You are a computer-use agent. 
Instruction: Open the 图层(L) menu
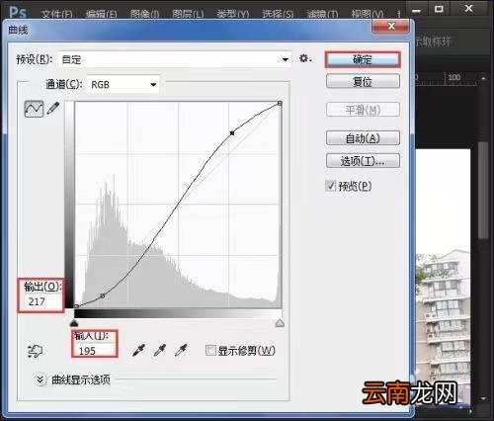tap(188, 14)
